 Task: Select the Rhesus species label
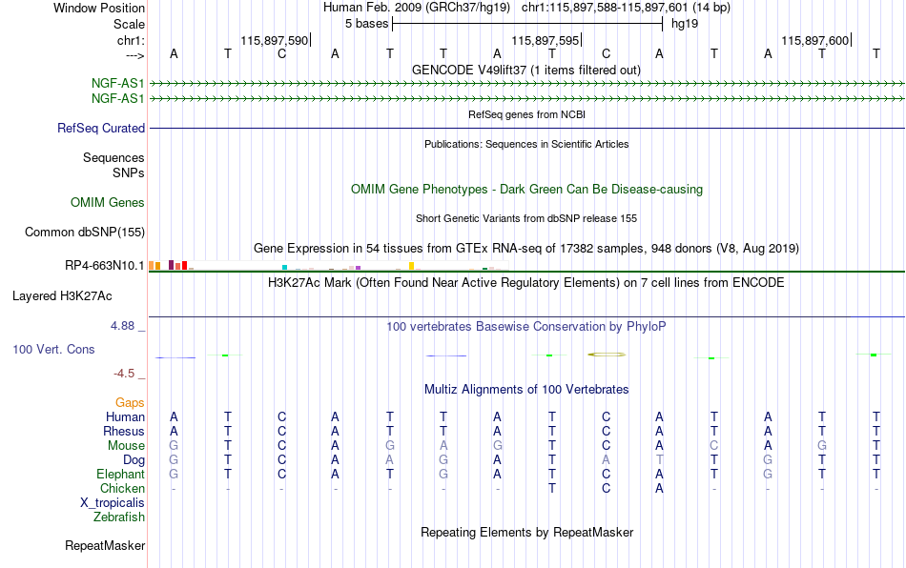124,431
